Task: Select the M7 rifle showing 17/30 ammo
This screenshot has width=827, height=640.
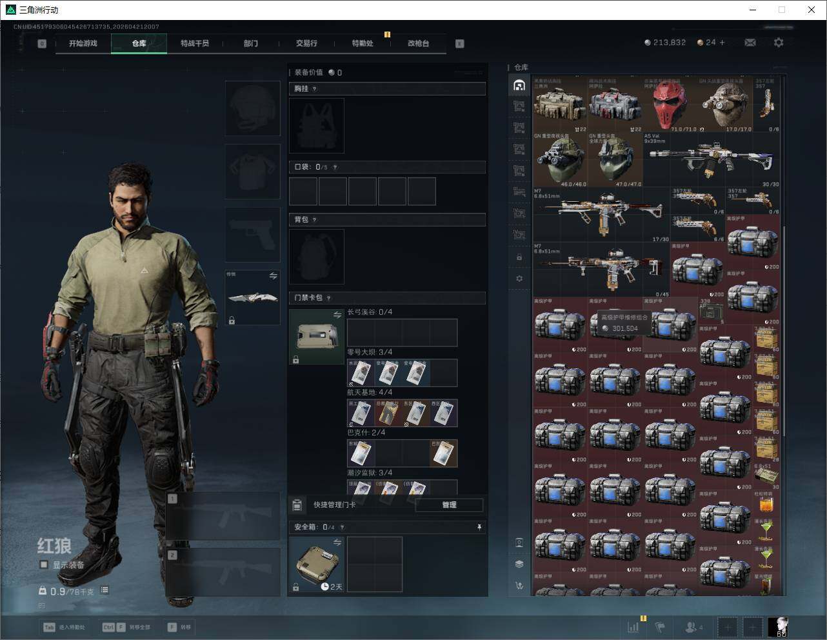Action: (602, 215)
